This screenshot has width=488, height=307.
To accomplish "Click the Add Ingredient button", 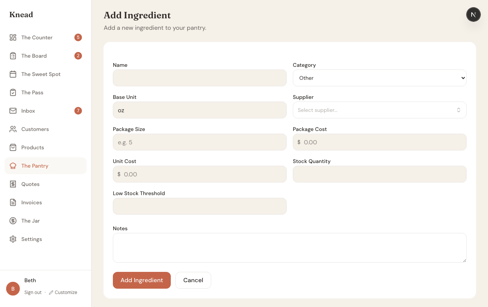I will [x=141, y=280].
